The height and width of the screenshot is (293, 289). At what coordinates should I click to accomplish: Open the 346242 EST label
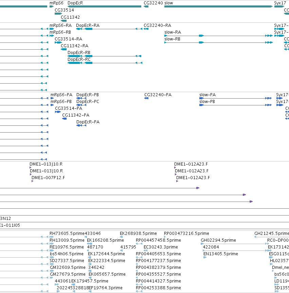[96, 268]
